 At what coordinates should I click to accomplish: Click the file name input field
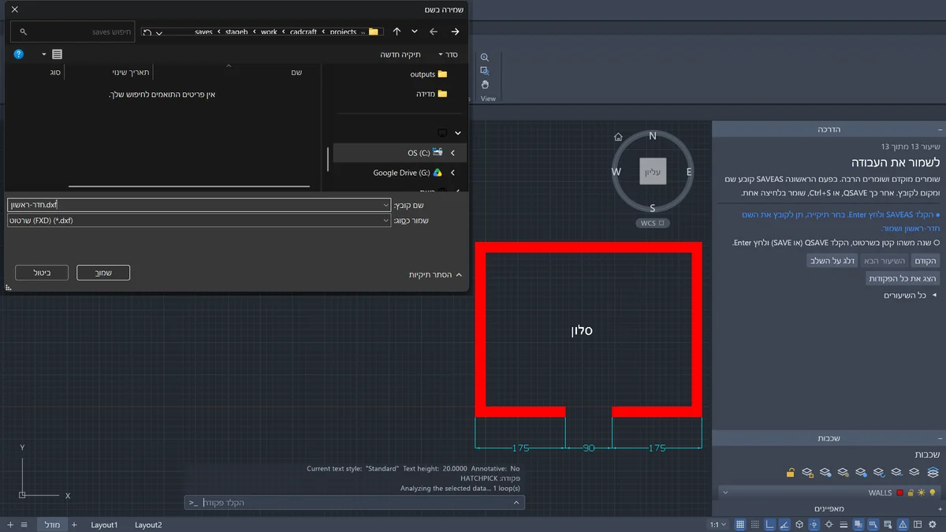pyautogui.click(x=199, y=205)
